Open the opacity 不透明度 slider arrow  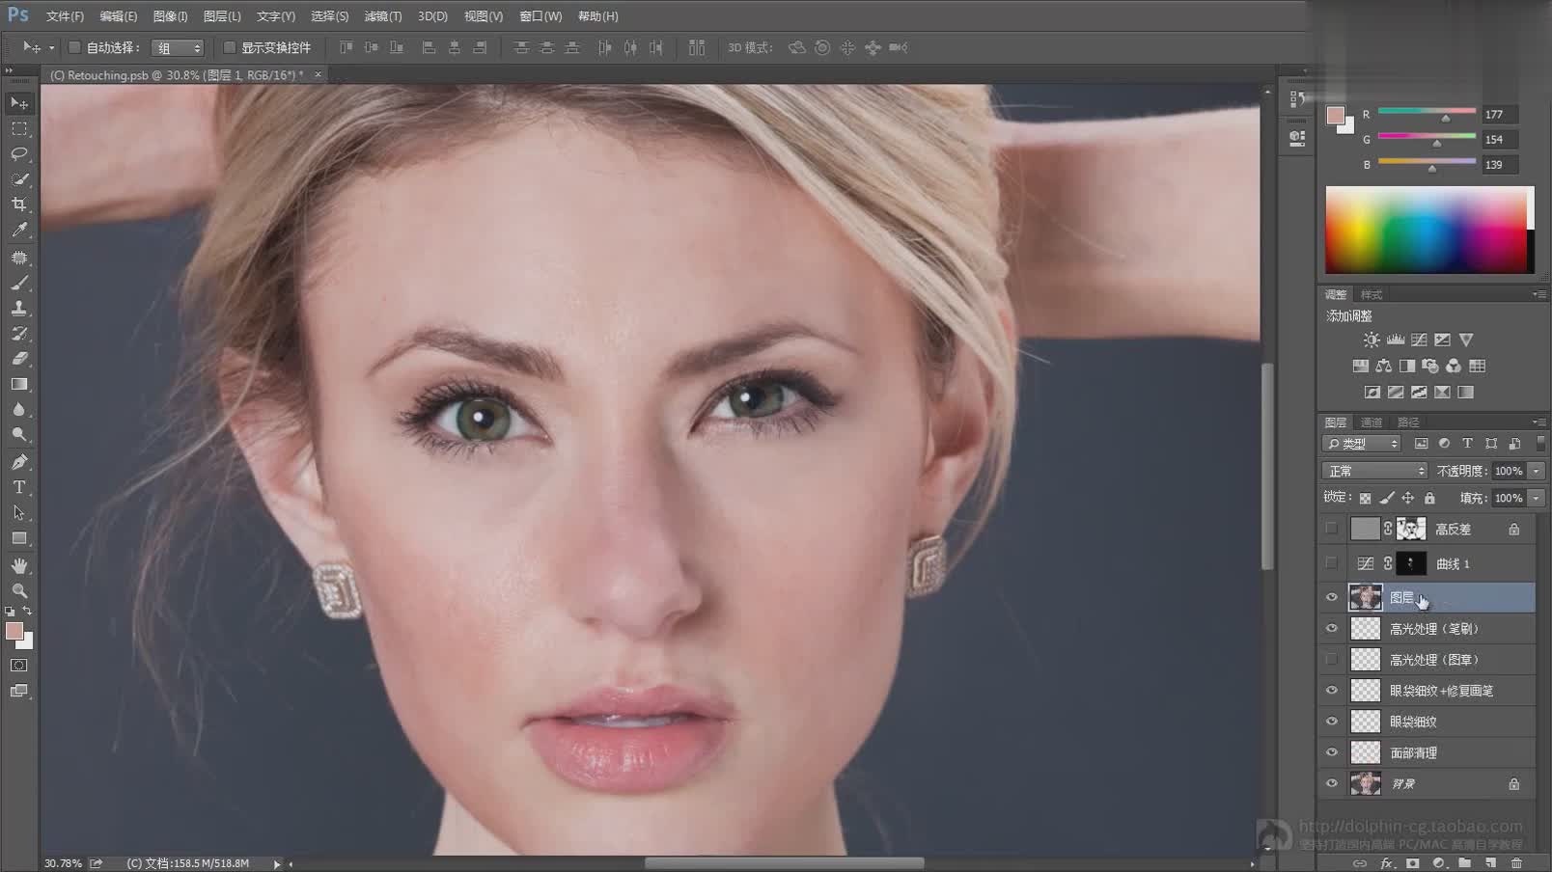click(x=1537, y=471)
